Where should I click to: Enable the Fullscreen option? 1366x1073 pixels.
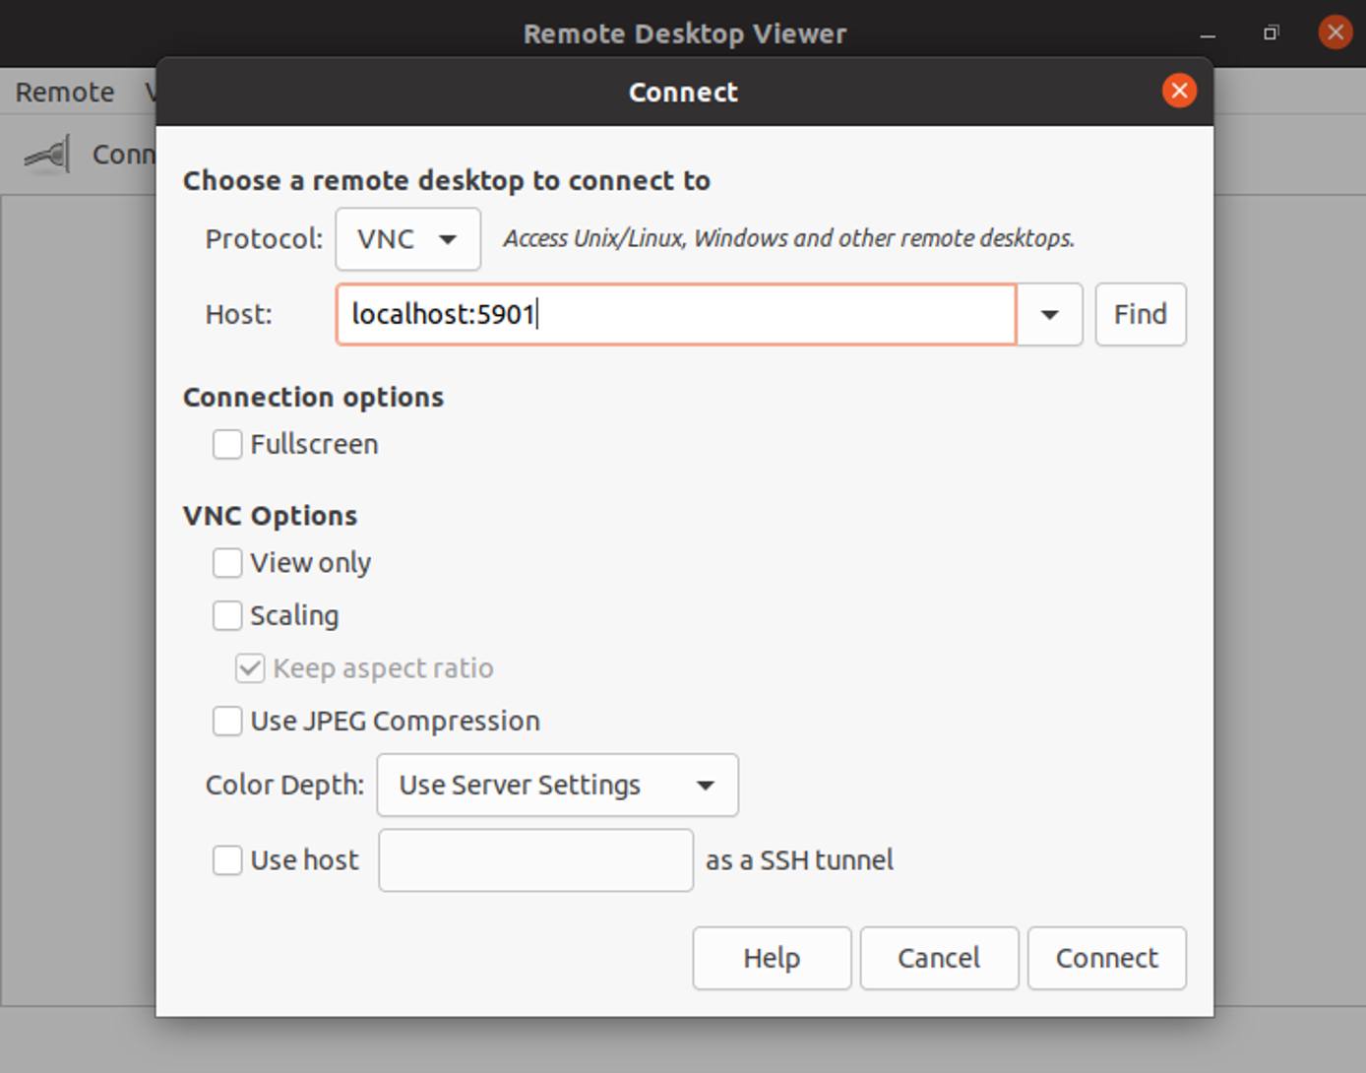coord(227,444)
